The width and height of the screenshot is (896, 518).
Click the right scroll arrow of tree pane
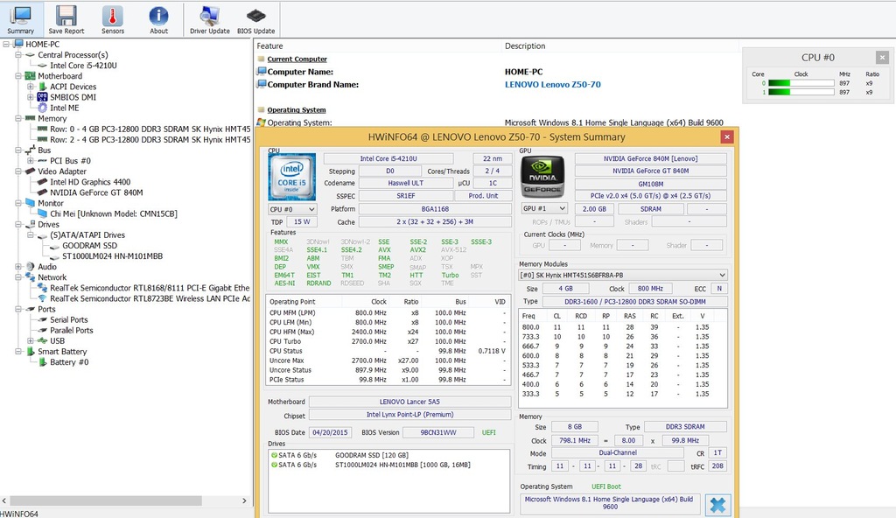click(244, 500)
